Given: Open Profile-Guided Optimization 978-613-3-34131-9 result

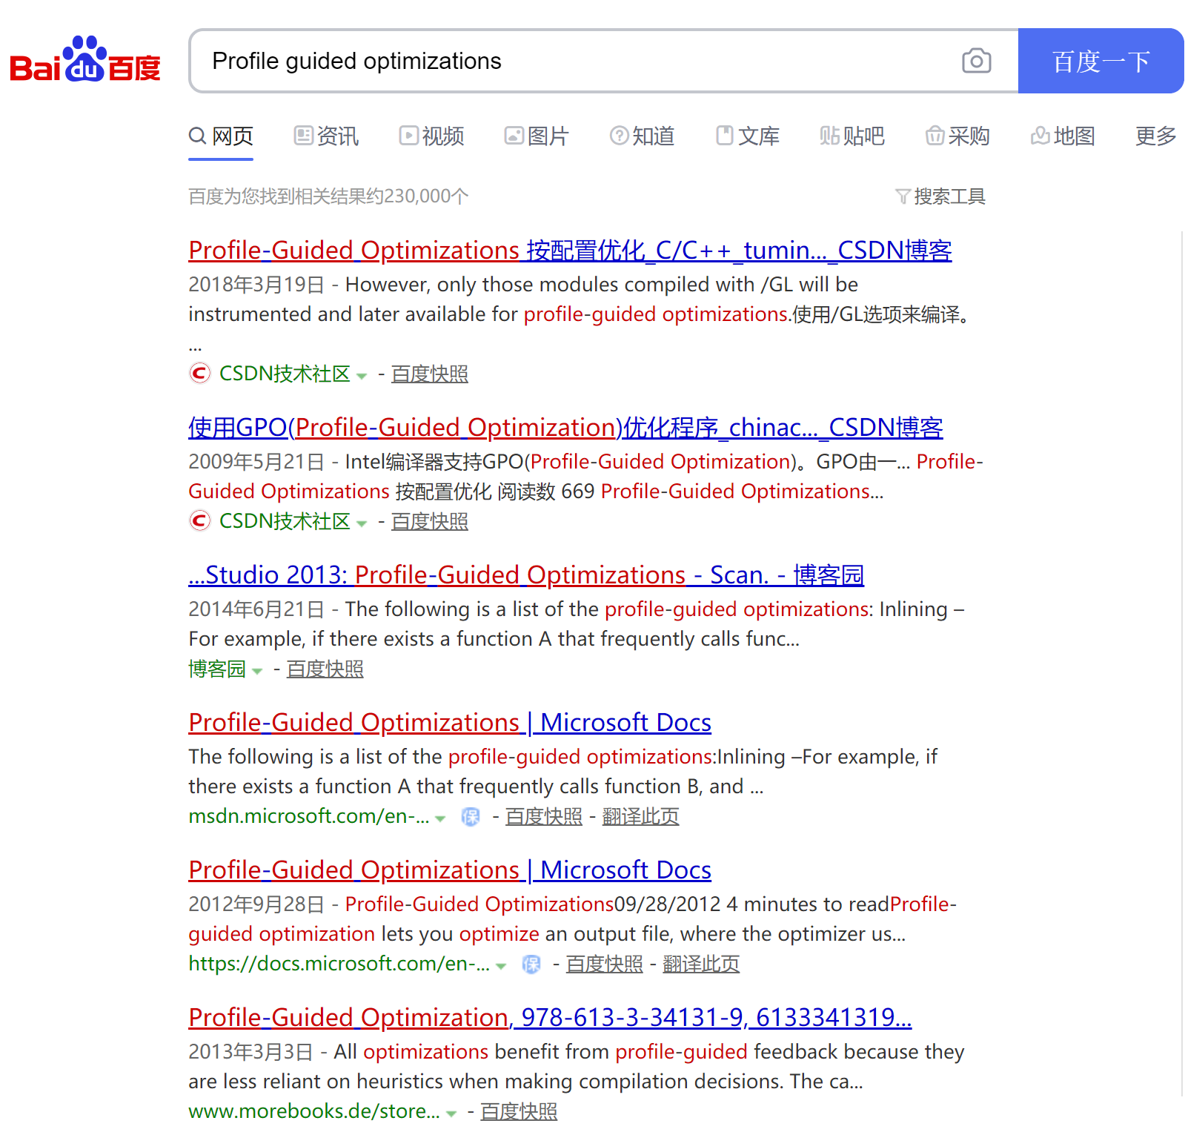Looking at the screenshot, I should [550, 1018].
